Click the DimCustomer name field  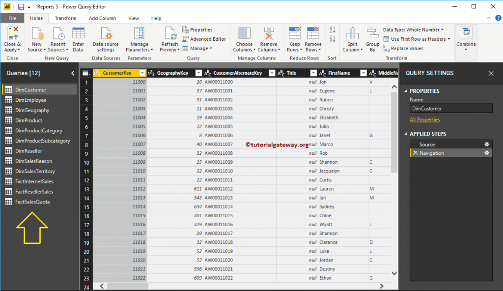pyautogui.click(x=451, y=108)
